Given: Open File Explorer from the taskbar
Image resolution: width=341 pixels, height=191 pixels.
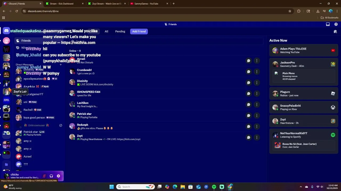Looking at the screenshot, I should tap(183, 187).
